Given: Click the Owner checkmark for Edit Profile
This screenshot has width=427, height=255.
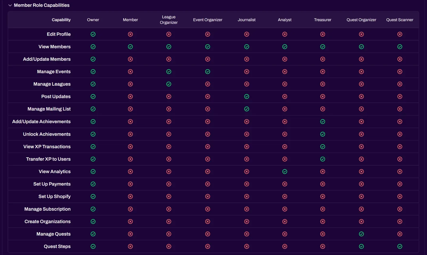Looking at the screenshot, I should coord(93,34).
